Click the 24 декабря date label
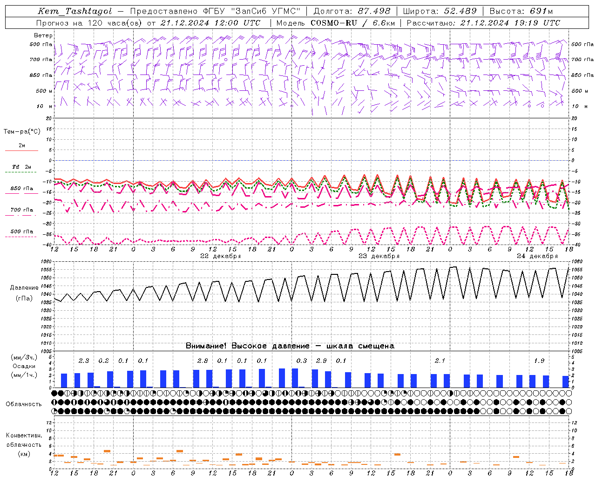 click(537, 256)
